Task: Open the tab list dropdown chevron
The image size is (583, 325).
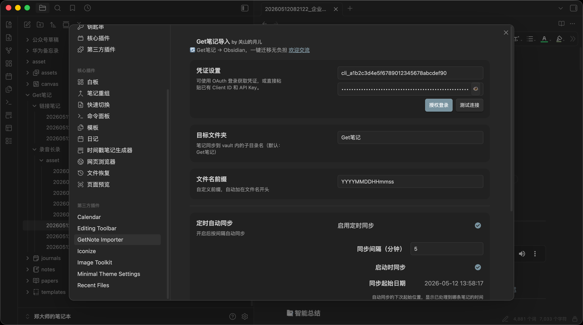Action: (x=561, y=8)
